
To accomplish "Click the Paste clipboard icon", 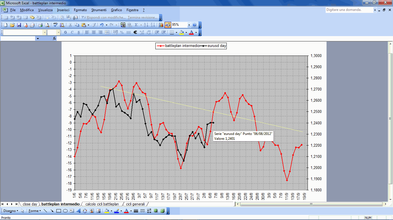I will click(83, 25).
